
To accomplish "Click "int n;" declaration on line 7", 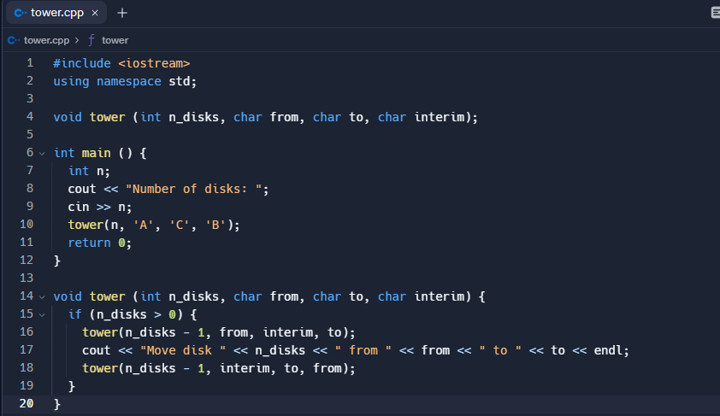I will [x=89, y=171].
